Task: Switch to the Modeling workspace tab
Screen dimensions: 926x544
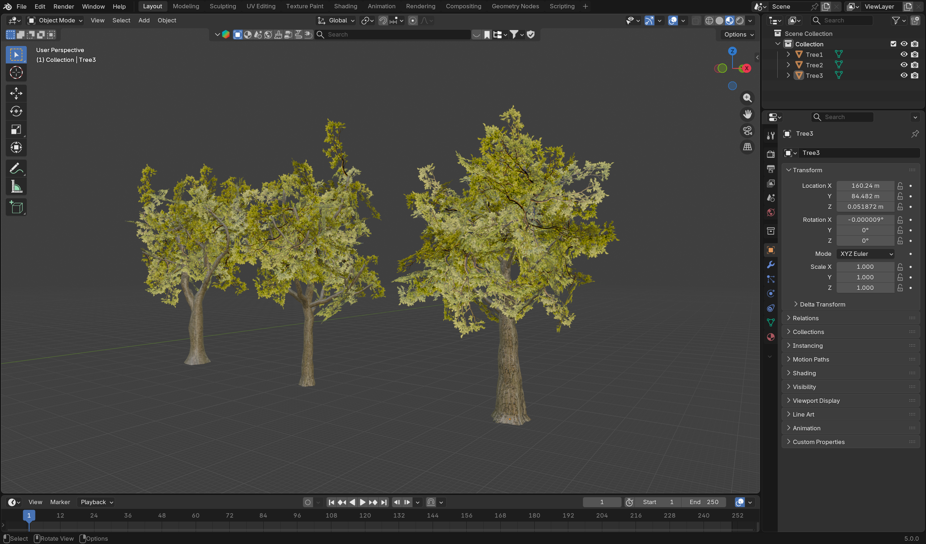Action: click(x=186, y=6)
